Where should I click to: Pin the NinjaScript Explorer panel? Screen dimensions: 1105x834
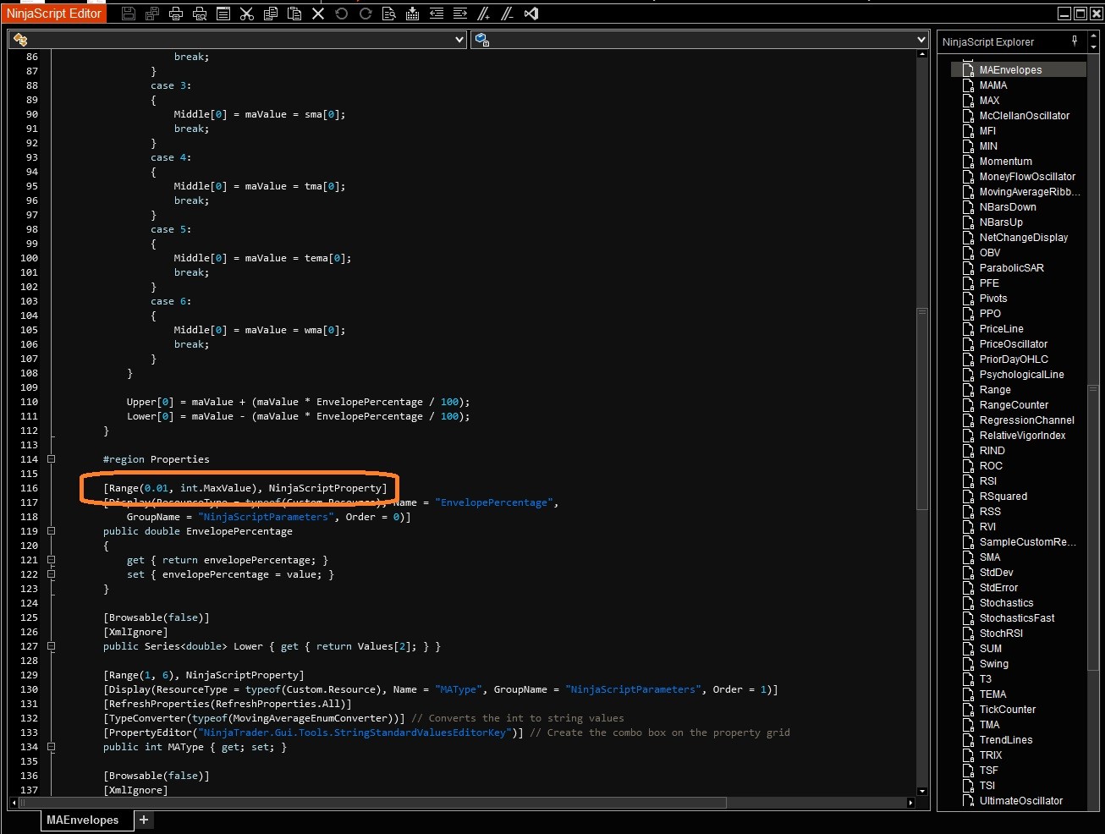1075,41
